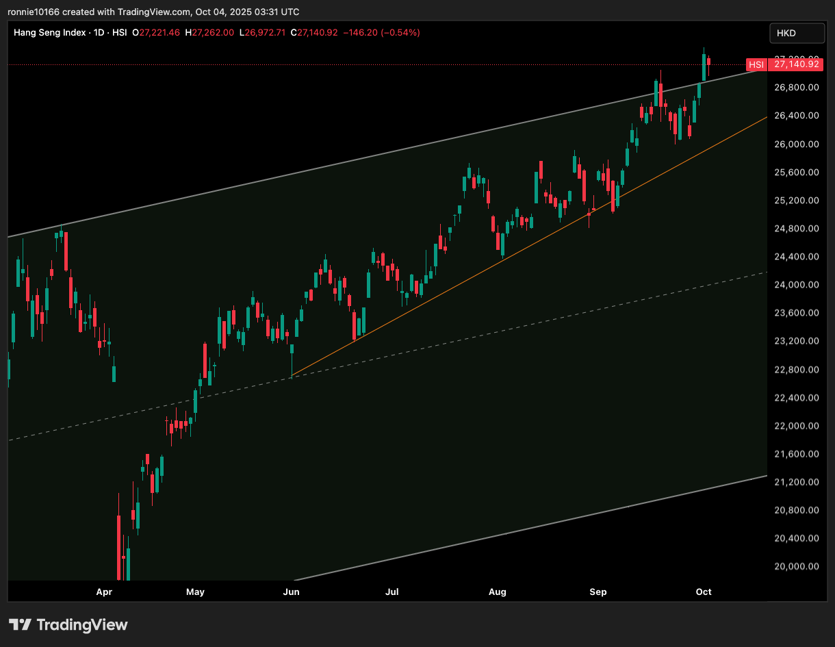Click the −146.20 (−0.54%) change value
This screenshot has width=835, height=647.
[381, 32]
